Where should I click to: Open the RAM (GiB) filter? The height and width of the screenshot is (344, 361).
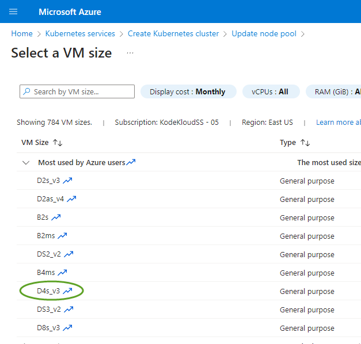[x=334, y=91]
